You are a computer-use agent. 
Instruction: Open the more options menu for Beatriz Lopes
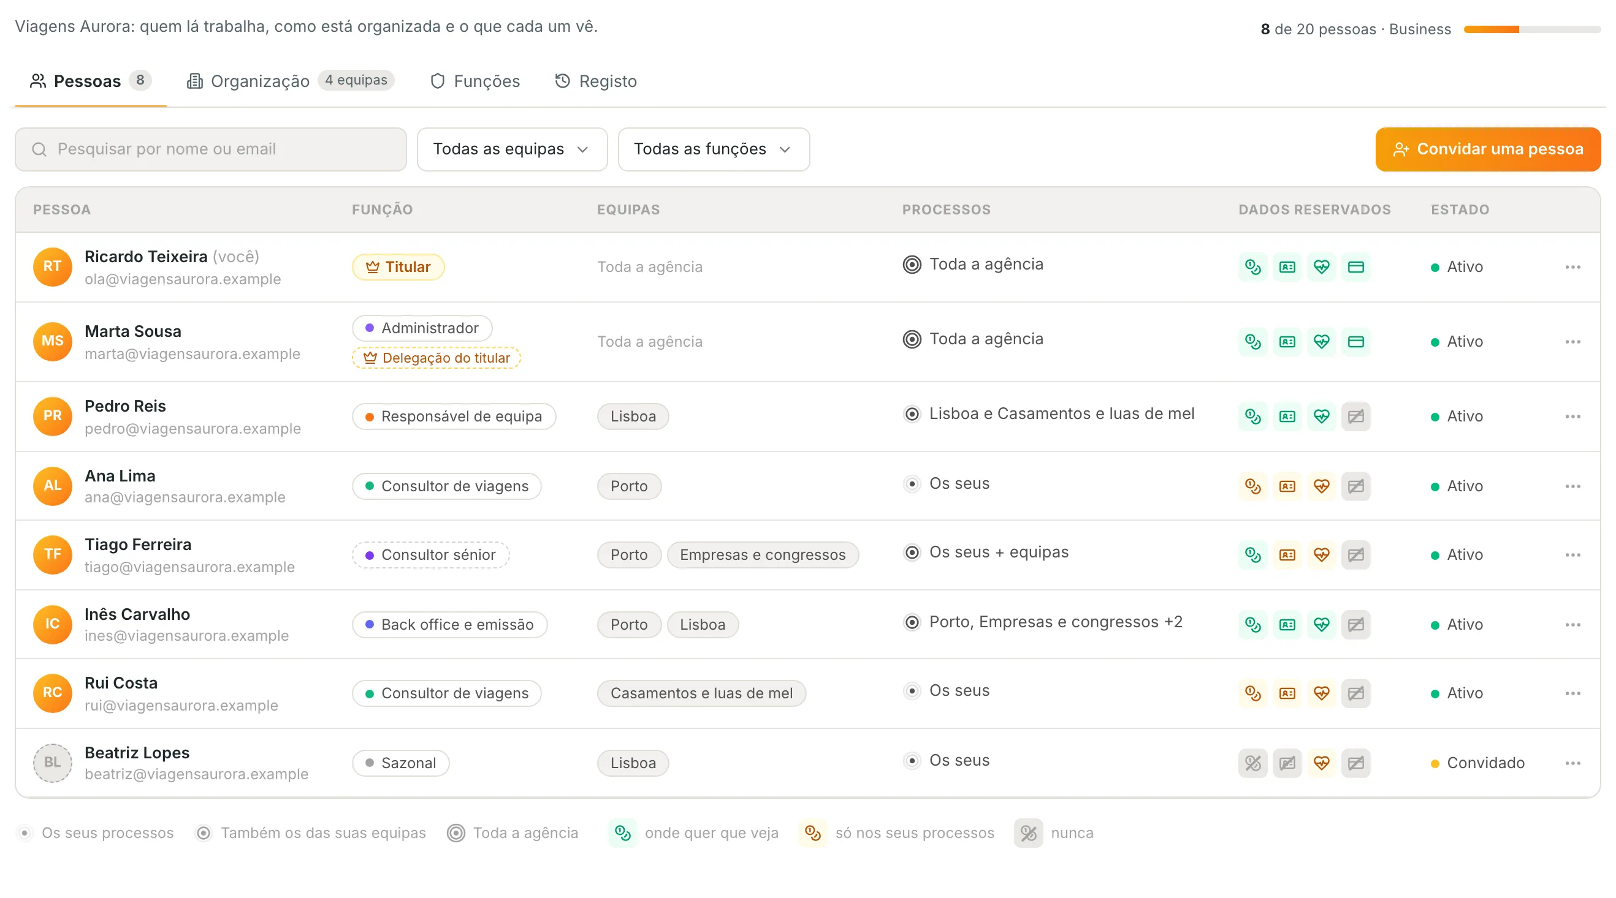(x=1572, y=763)
